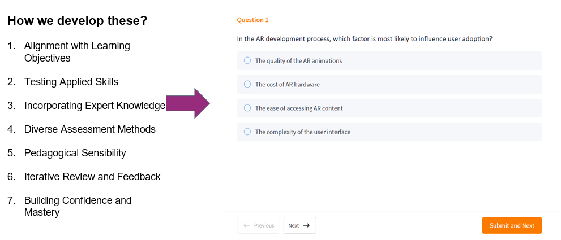561x240 pixels.
Task: Click the purple right-pointing arrow graphic
Action: [x=189, y=103]
